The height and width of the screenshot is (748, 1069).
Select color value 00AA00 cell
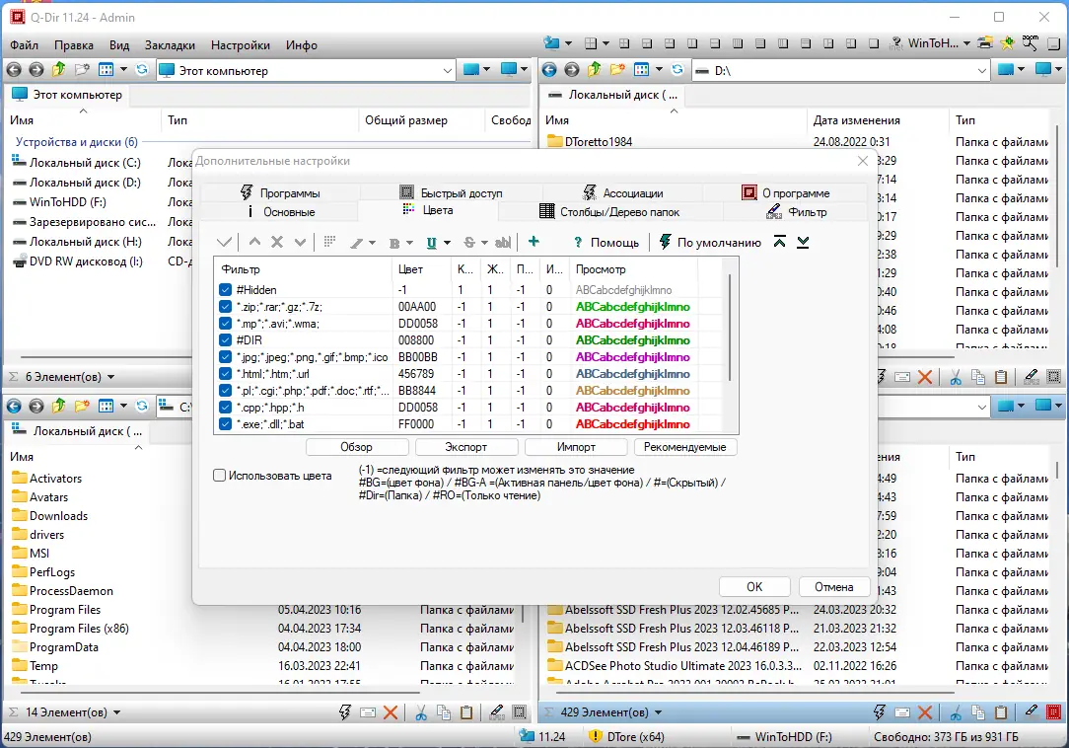tap(417, 307)
